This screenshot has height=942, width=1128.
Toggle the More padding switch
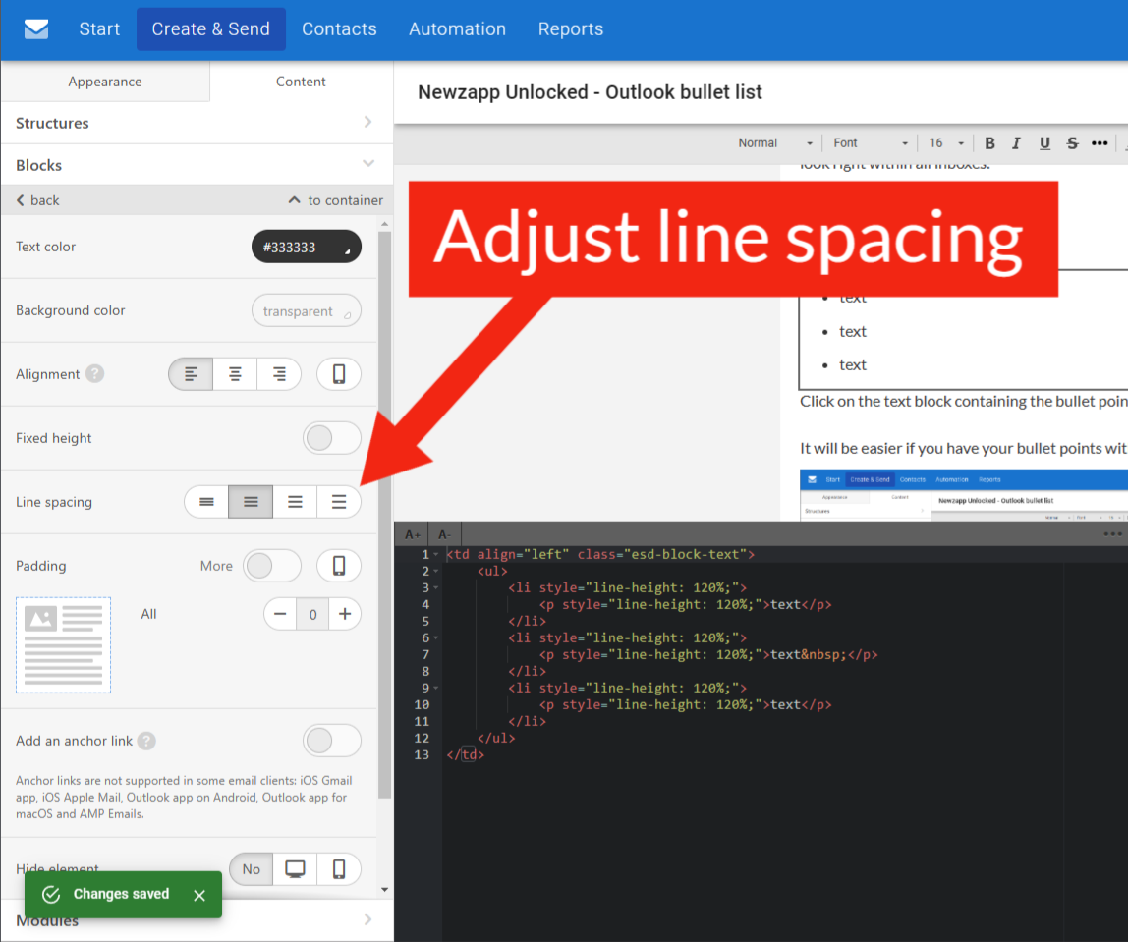(271, 566)
